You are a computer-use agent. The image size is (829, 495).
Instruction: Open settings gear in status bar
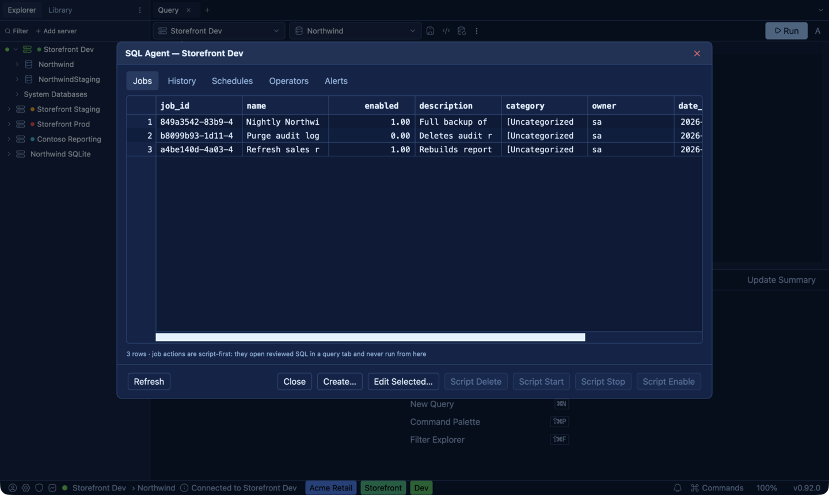[x=26, y=488]
